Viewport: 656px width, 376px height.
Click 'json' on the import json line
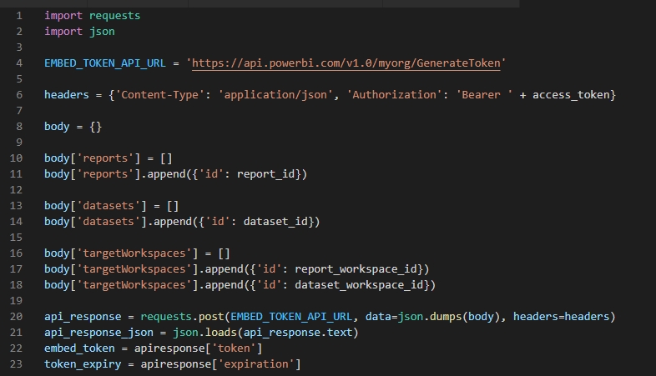point(102,32)
